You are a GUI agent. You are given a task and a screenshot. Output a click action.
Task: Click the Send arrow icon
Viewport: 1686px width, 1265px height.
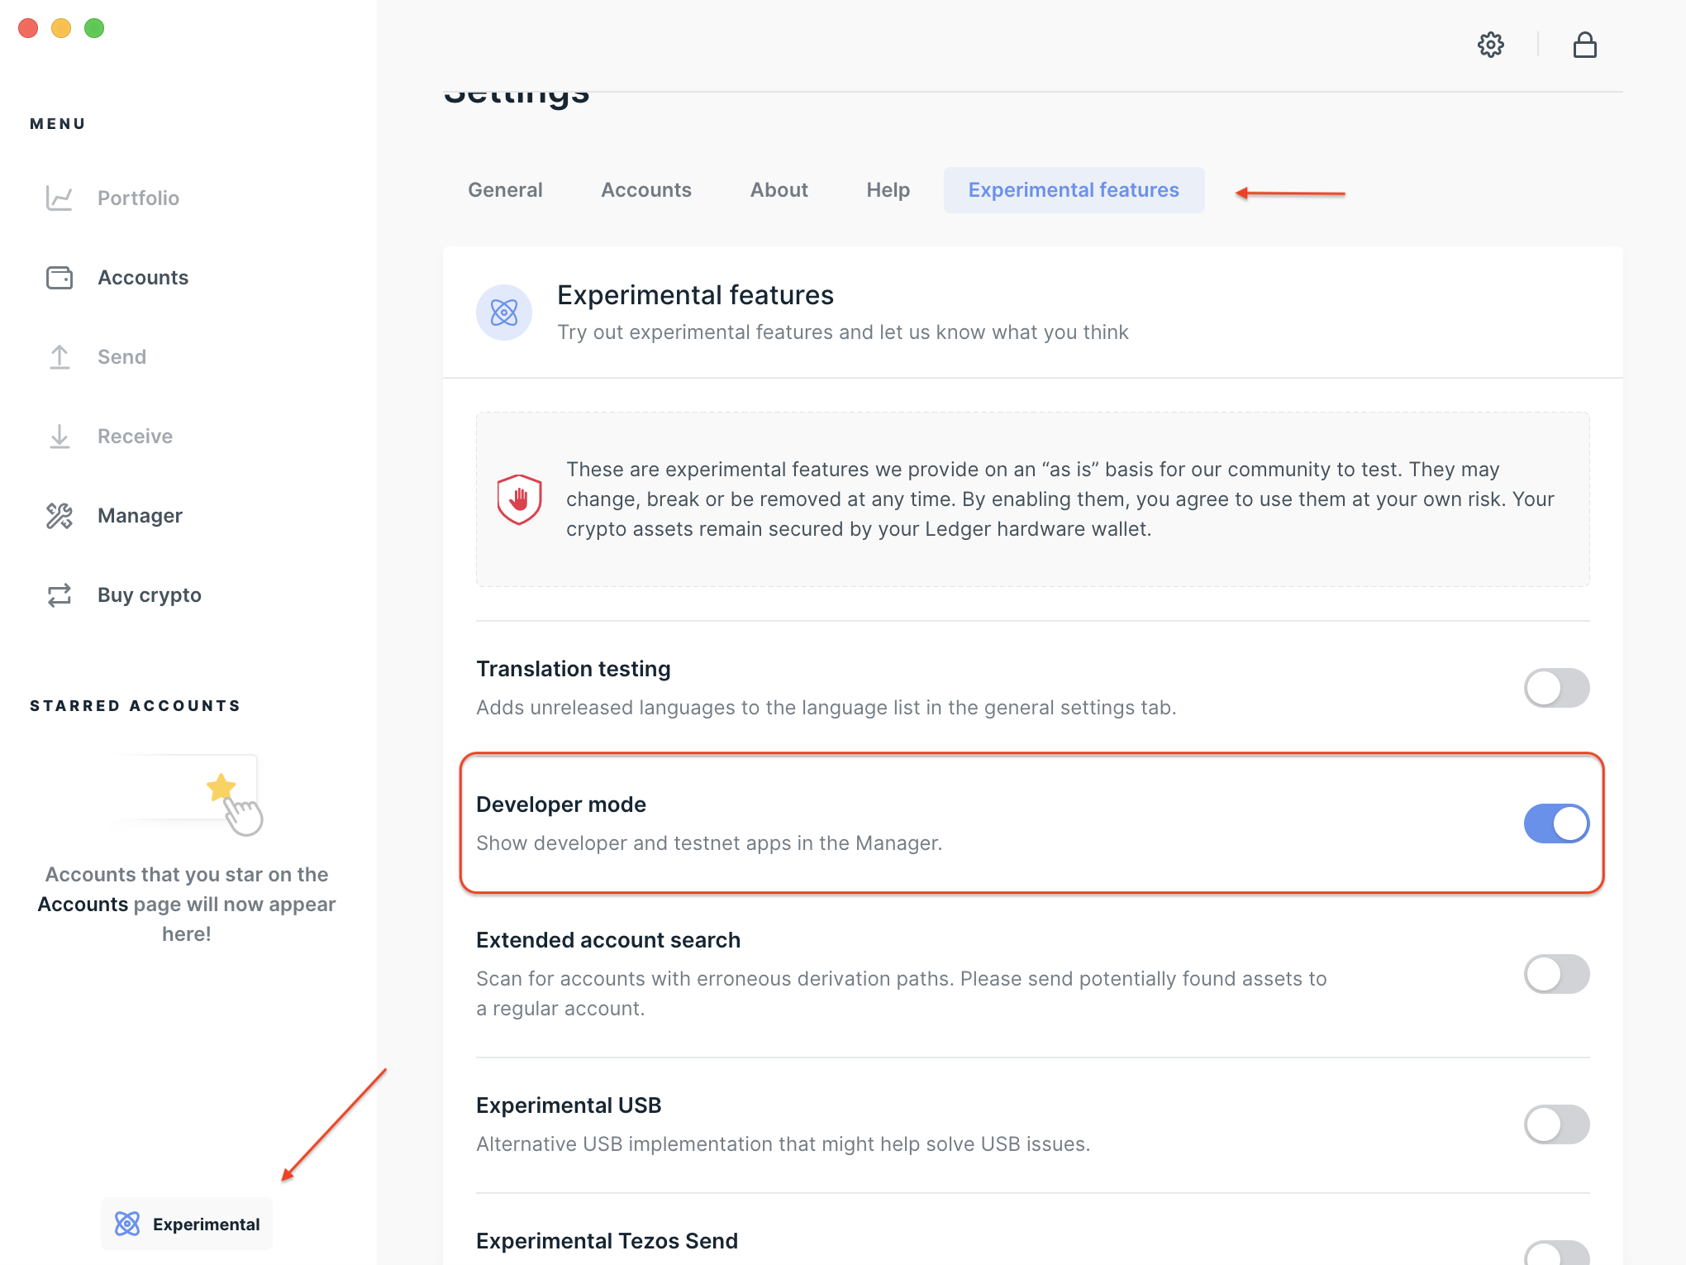(x=60, y=357)
